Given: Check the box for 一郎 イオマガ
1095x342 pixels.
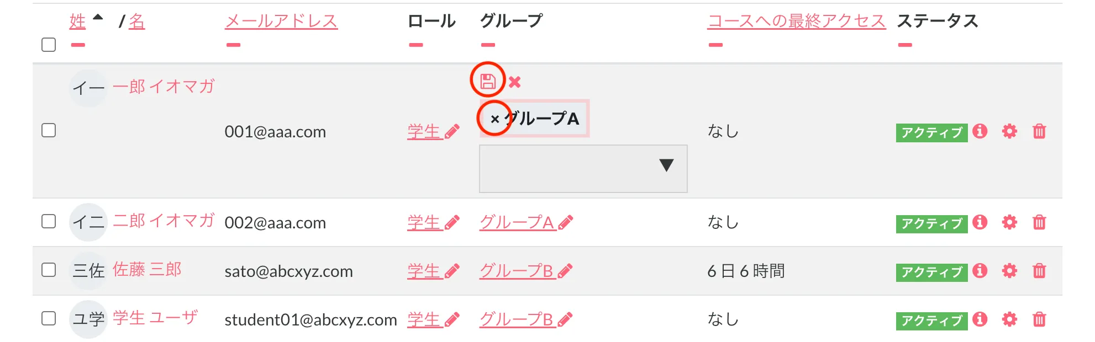Looking at the screenshot, I should coord(49,130).
